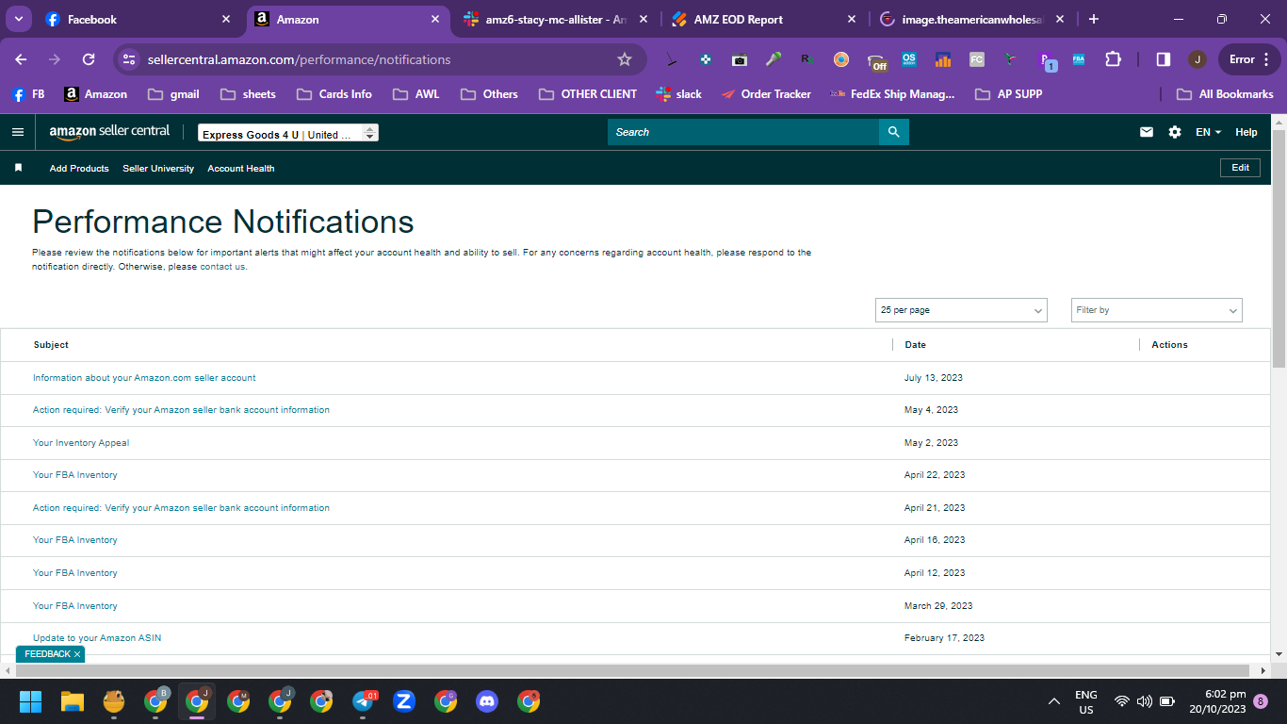
Task: Click the FC extension icon
Action: point(977,59)
